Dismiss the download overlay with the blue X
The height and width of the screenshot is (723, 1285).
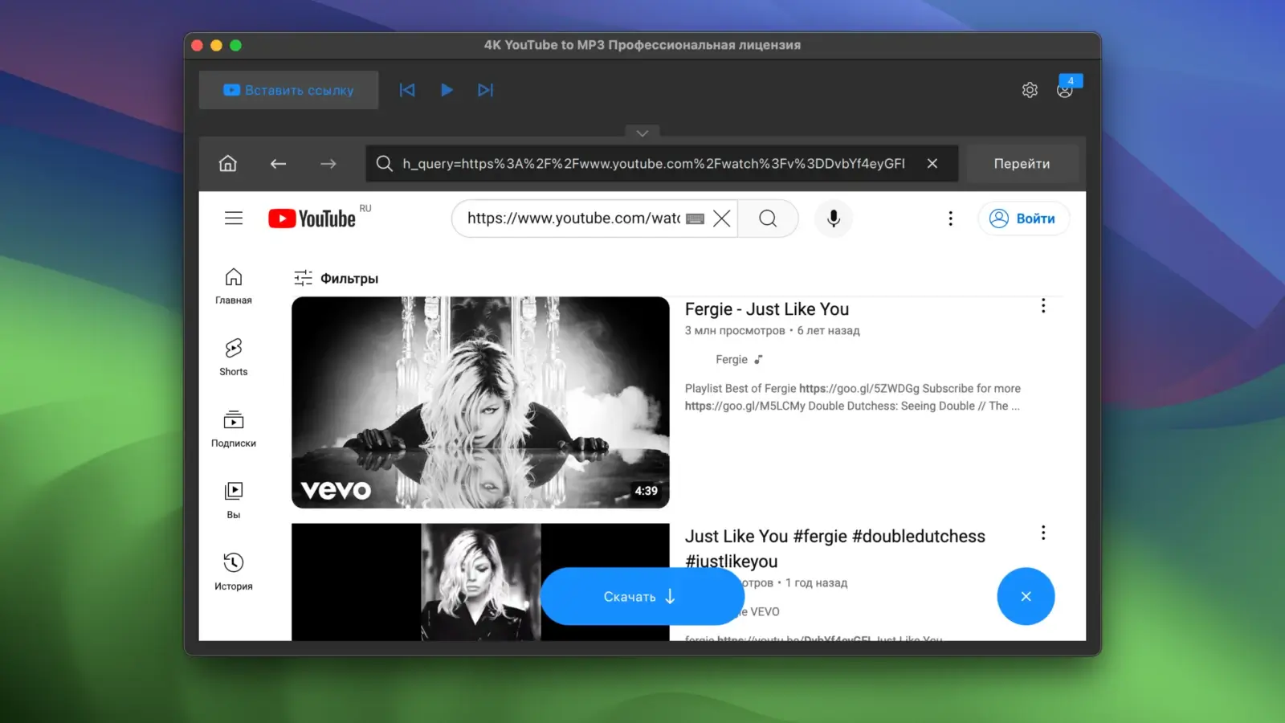(1026, 596)
